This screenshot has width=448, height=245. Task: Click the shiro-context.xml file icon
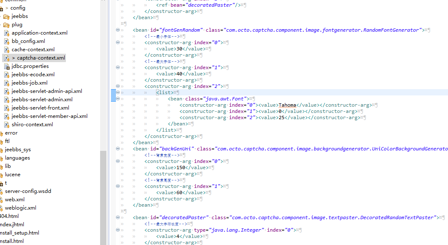click(x=7, y=125)
